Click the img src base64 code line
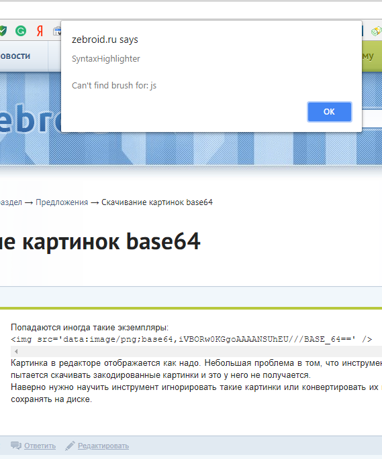 [x=191, y=339]
